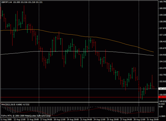The image size is (166, 121).
Task: Click the 157.870 price axis label
Action: coord(163,28)
